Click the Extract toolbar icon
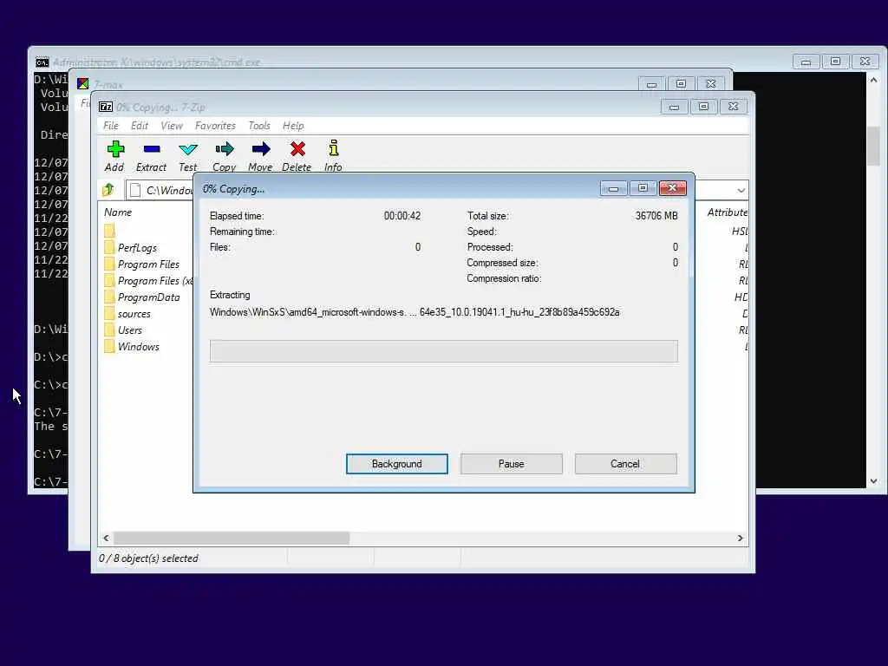Viewport: 888px width, 666px height. point(151,149)
